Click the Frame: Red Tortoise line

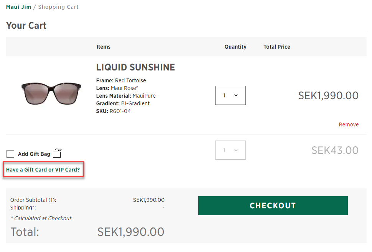click(x=121, y=80)
